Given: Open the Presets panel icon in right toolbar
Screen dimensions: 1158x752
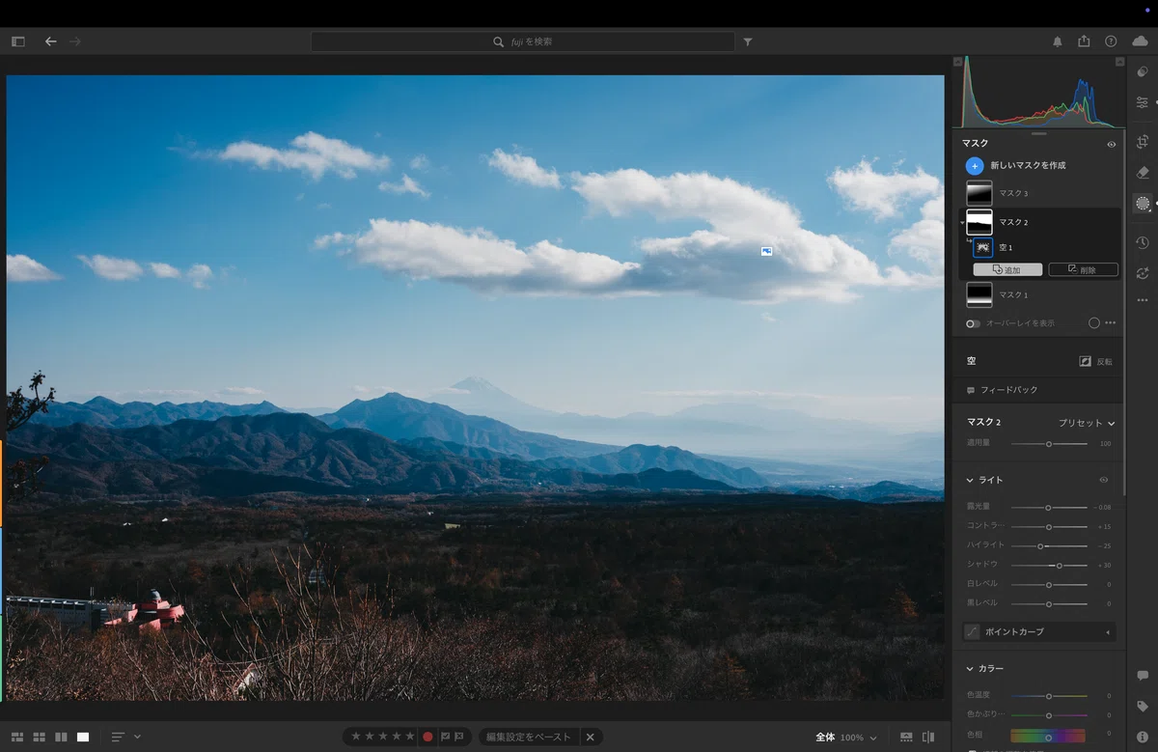Looking at the screenshot, I should click(x=1143, y=71).
